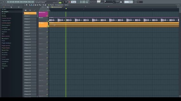Click the tempo display field

74,2
